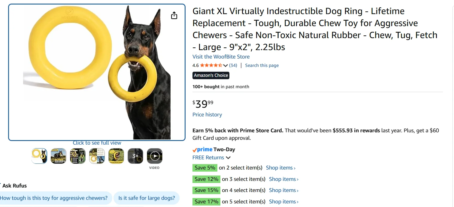Ask Rufus how tough this toy is
Image resolution: width=454 pixels, height=207 pixels.
coord(54,198)
